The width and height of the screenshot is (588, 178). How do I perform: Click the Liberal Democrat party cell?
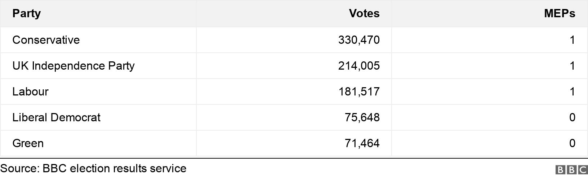[x=56, y=117]
